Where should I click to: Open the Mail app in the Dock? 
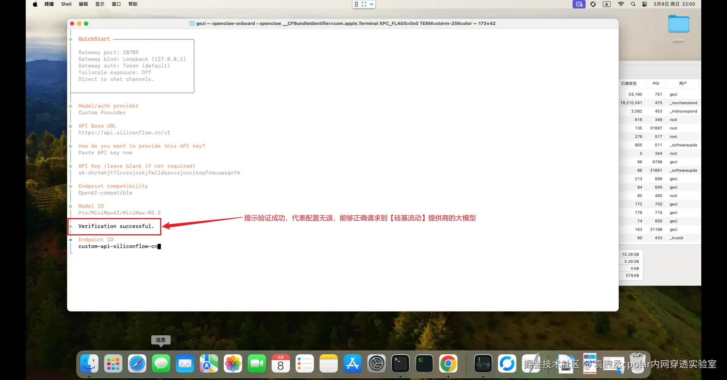(185, 364)
